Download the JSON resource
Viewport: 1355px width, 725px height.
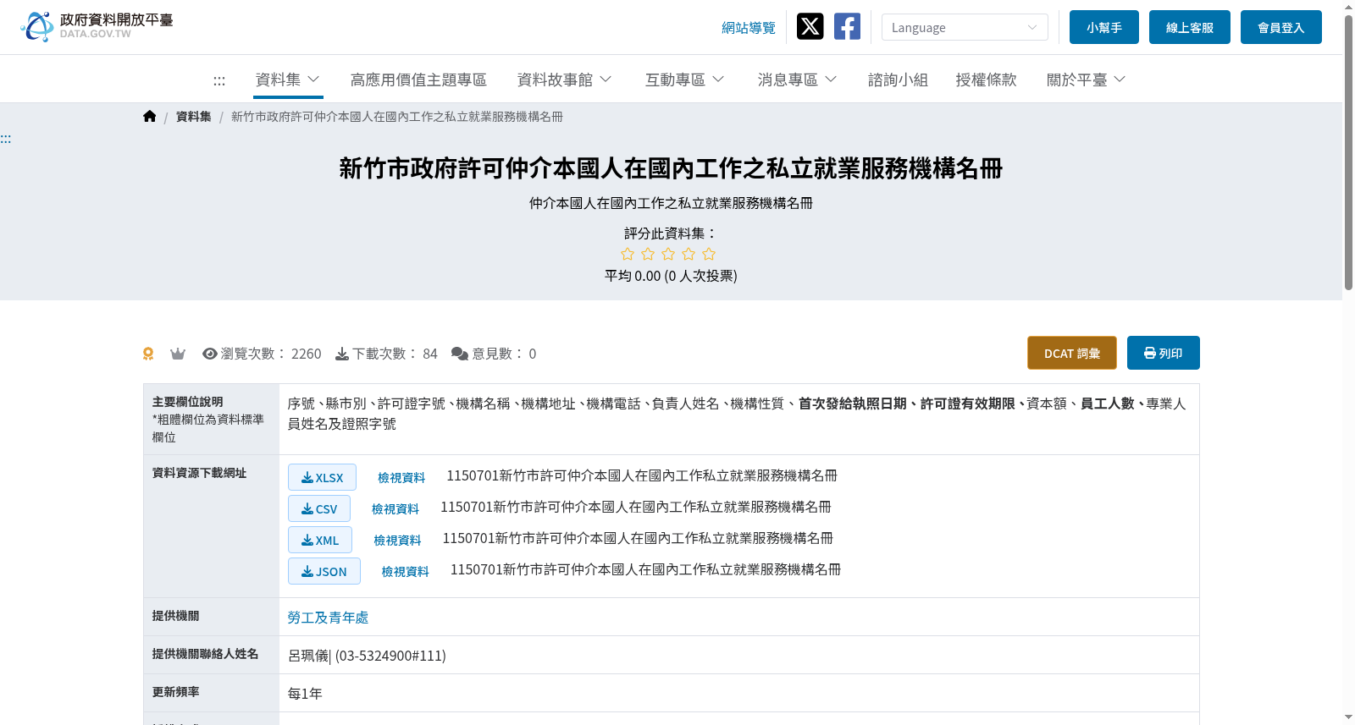324,571
